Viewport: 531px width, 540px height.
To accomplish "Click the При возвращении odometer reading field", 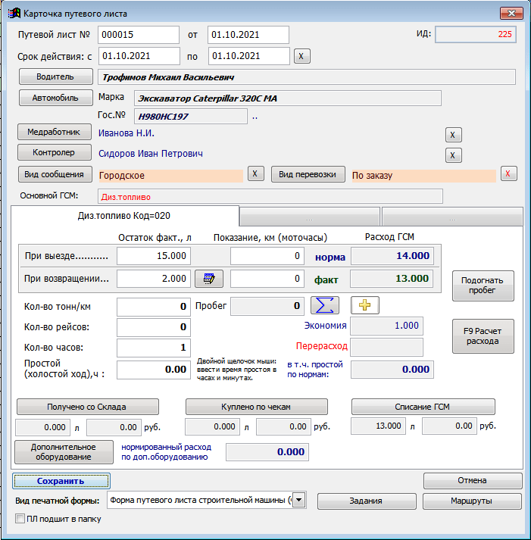I will point(267,279).
